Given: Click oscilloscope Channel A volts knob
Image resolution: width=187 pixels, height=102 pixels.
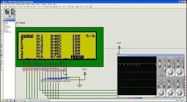Looking at the screenshot, I should (170, 72).
